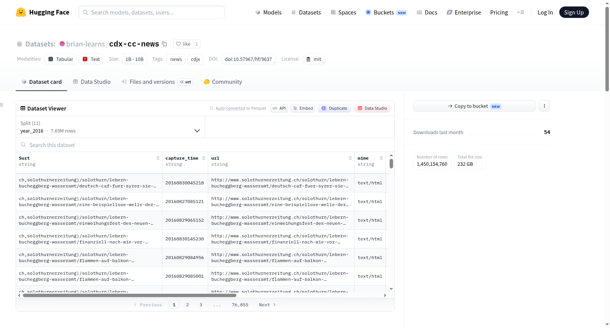The height and width of the screenshot is (328, 610).
Task: Open the API button in Dataset Viewer
Action: pos(279,108)
